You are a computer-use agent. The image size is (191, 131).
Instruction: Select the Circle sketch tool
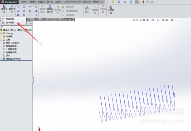coord(24,6)
